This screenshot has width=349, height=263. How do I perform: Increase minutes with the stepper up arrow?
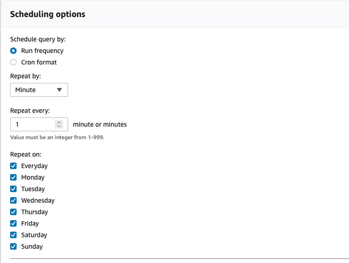click(58, 123)
